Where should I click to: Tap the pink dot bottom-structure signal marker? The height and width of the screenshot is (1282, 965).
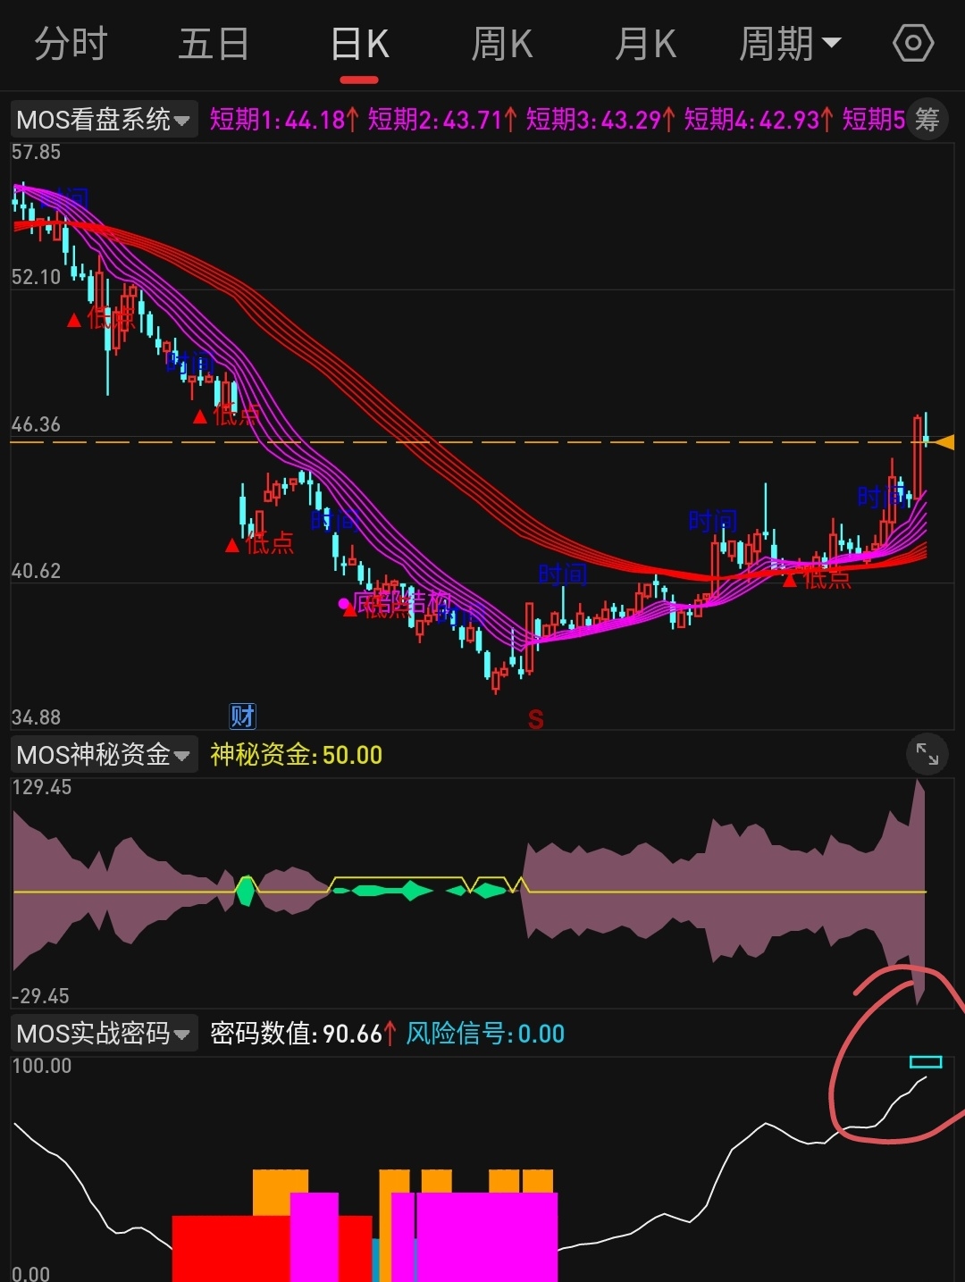343,604
